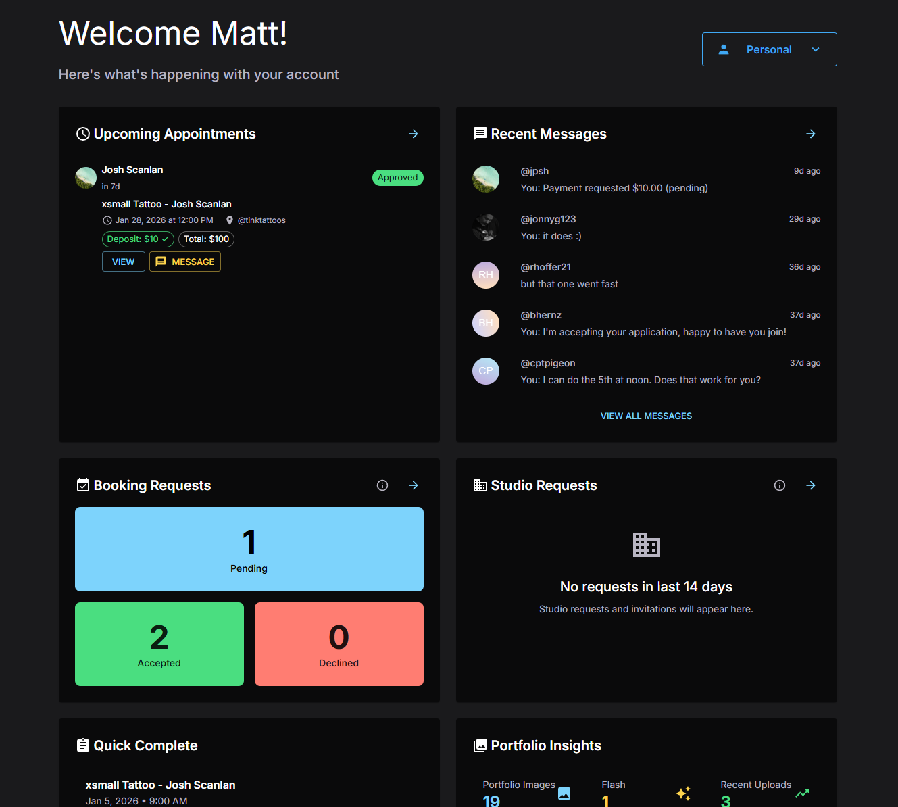
Task: Click the clipboard icon beside Quick Complete
Action: 82,745
